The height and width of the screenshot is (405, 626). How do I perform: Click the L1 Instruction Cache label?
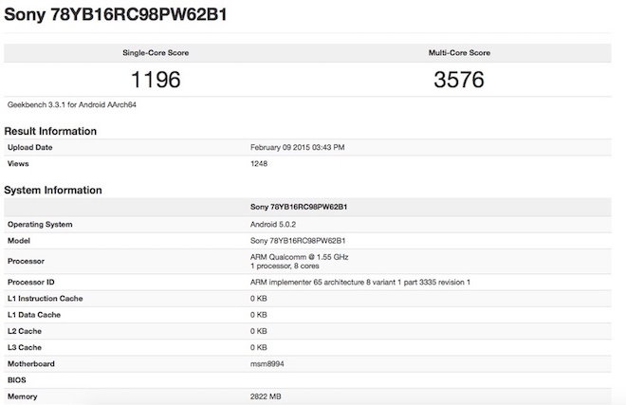pyautogui.click(x=46, y=299)
